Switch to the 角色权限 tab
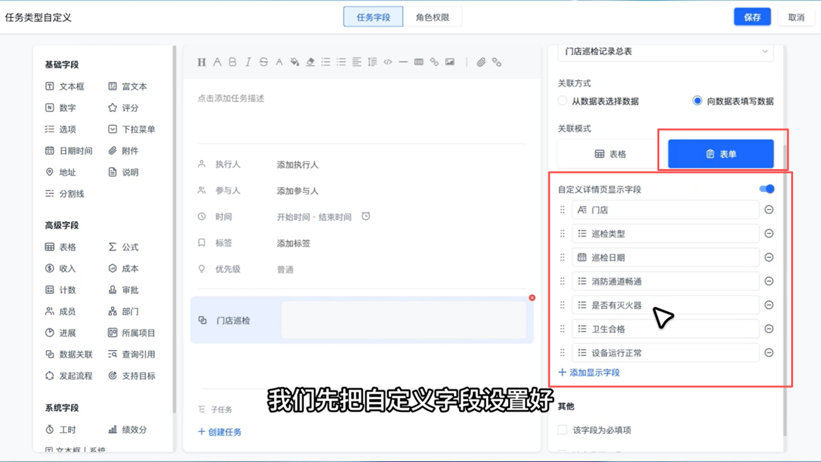This screenshot has width=821, height=462. point(432,17)
